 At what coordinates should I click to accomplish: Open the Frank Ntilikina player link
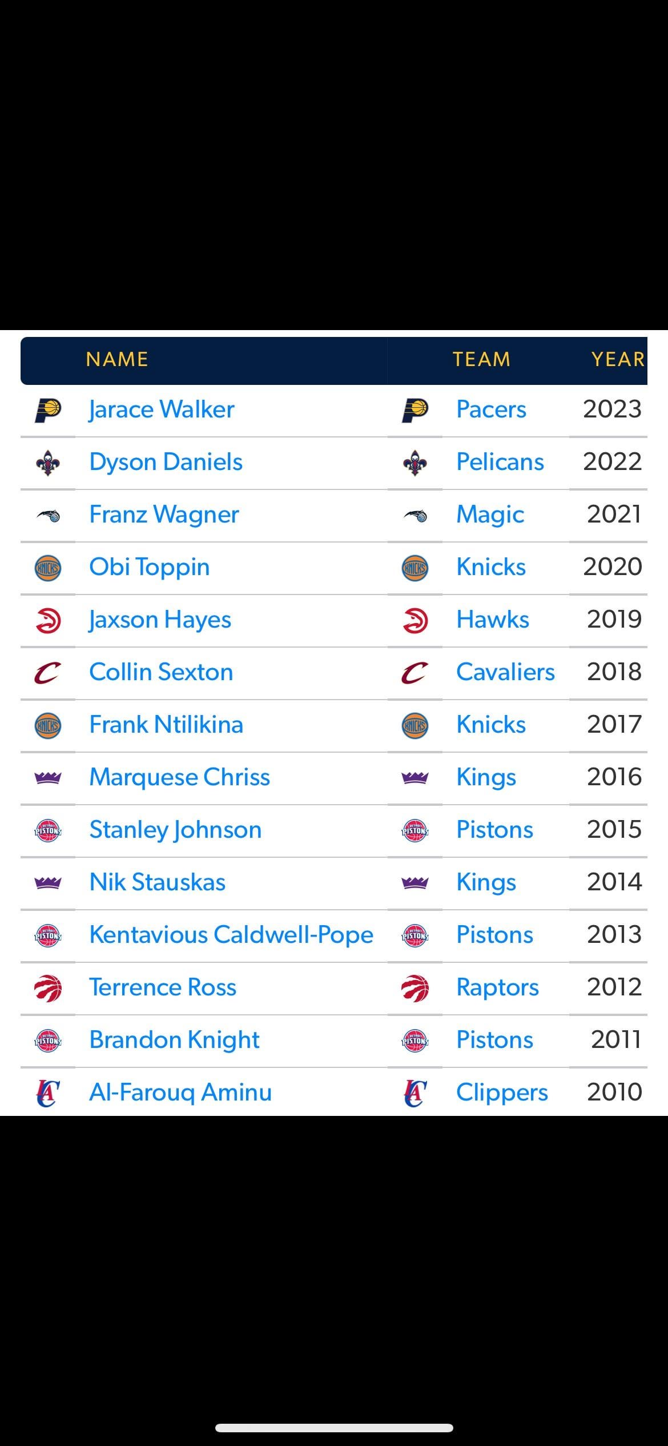pos(166,725)
